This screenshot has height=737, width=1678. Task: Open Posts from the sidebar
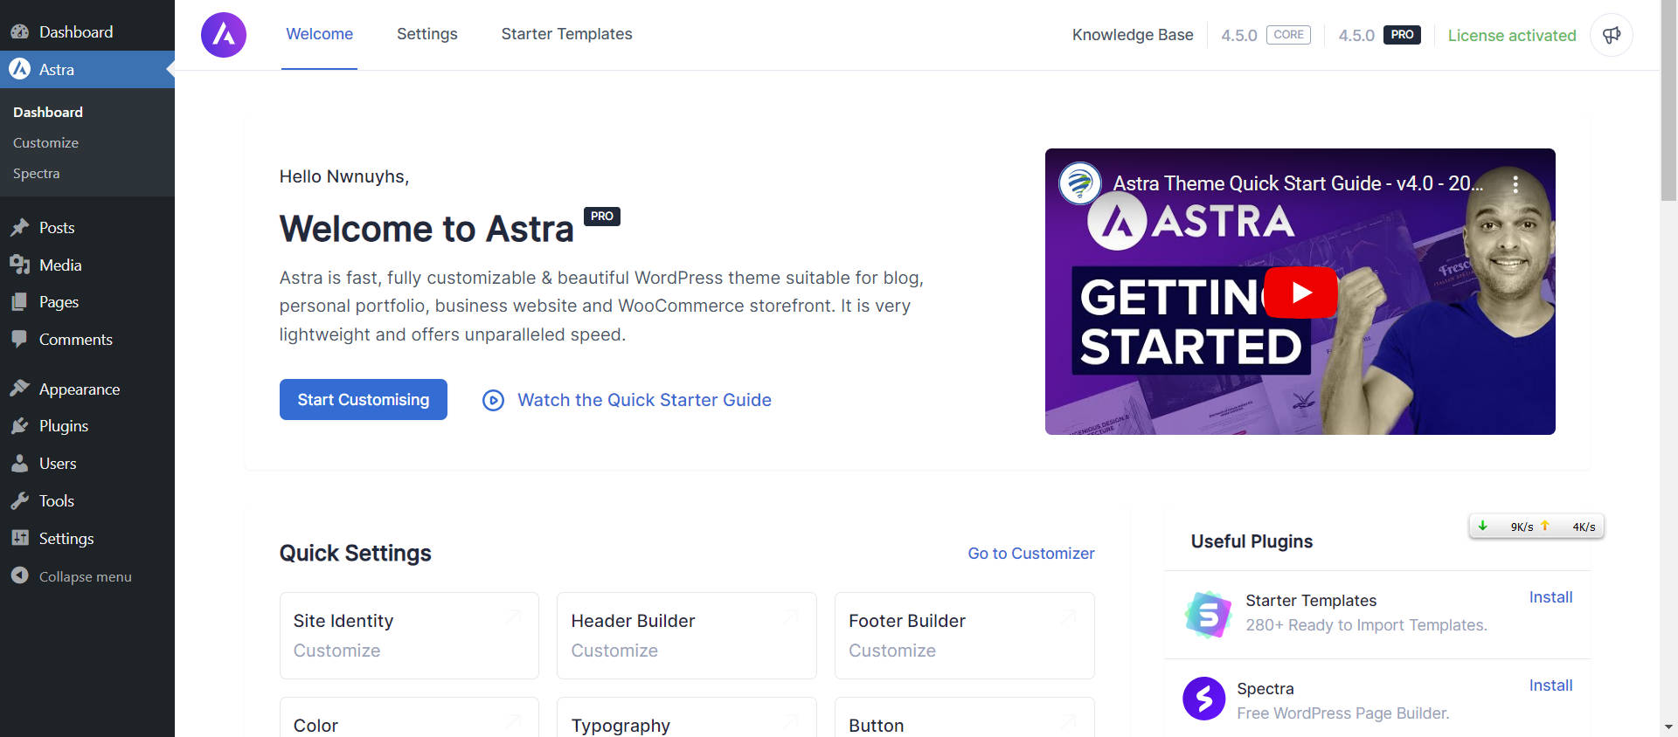tap(57, 228)
